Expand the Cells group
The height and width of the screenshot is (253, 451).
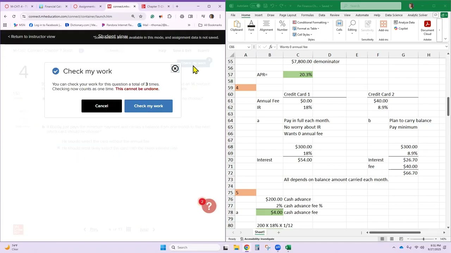339,27
